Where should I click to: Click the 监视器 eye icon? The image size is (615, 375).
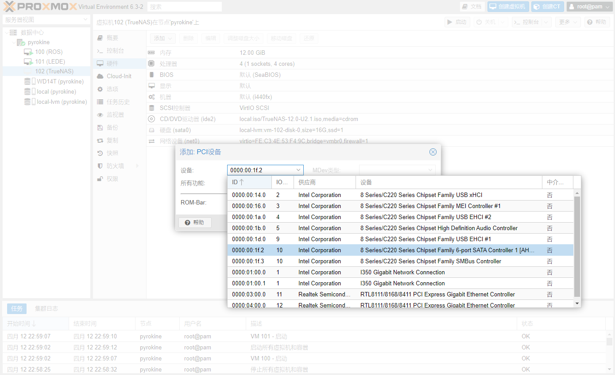100,115
